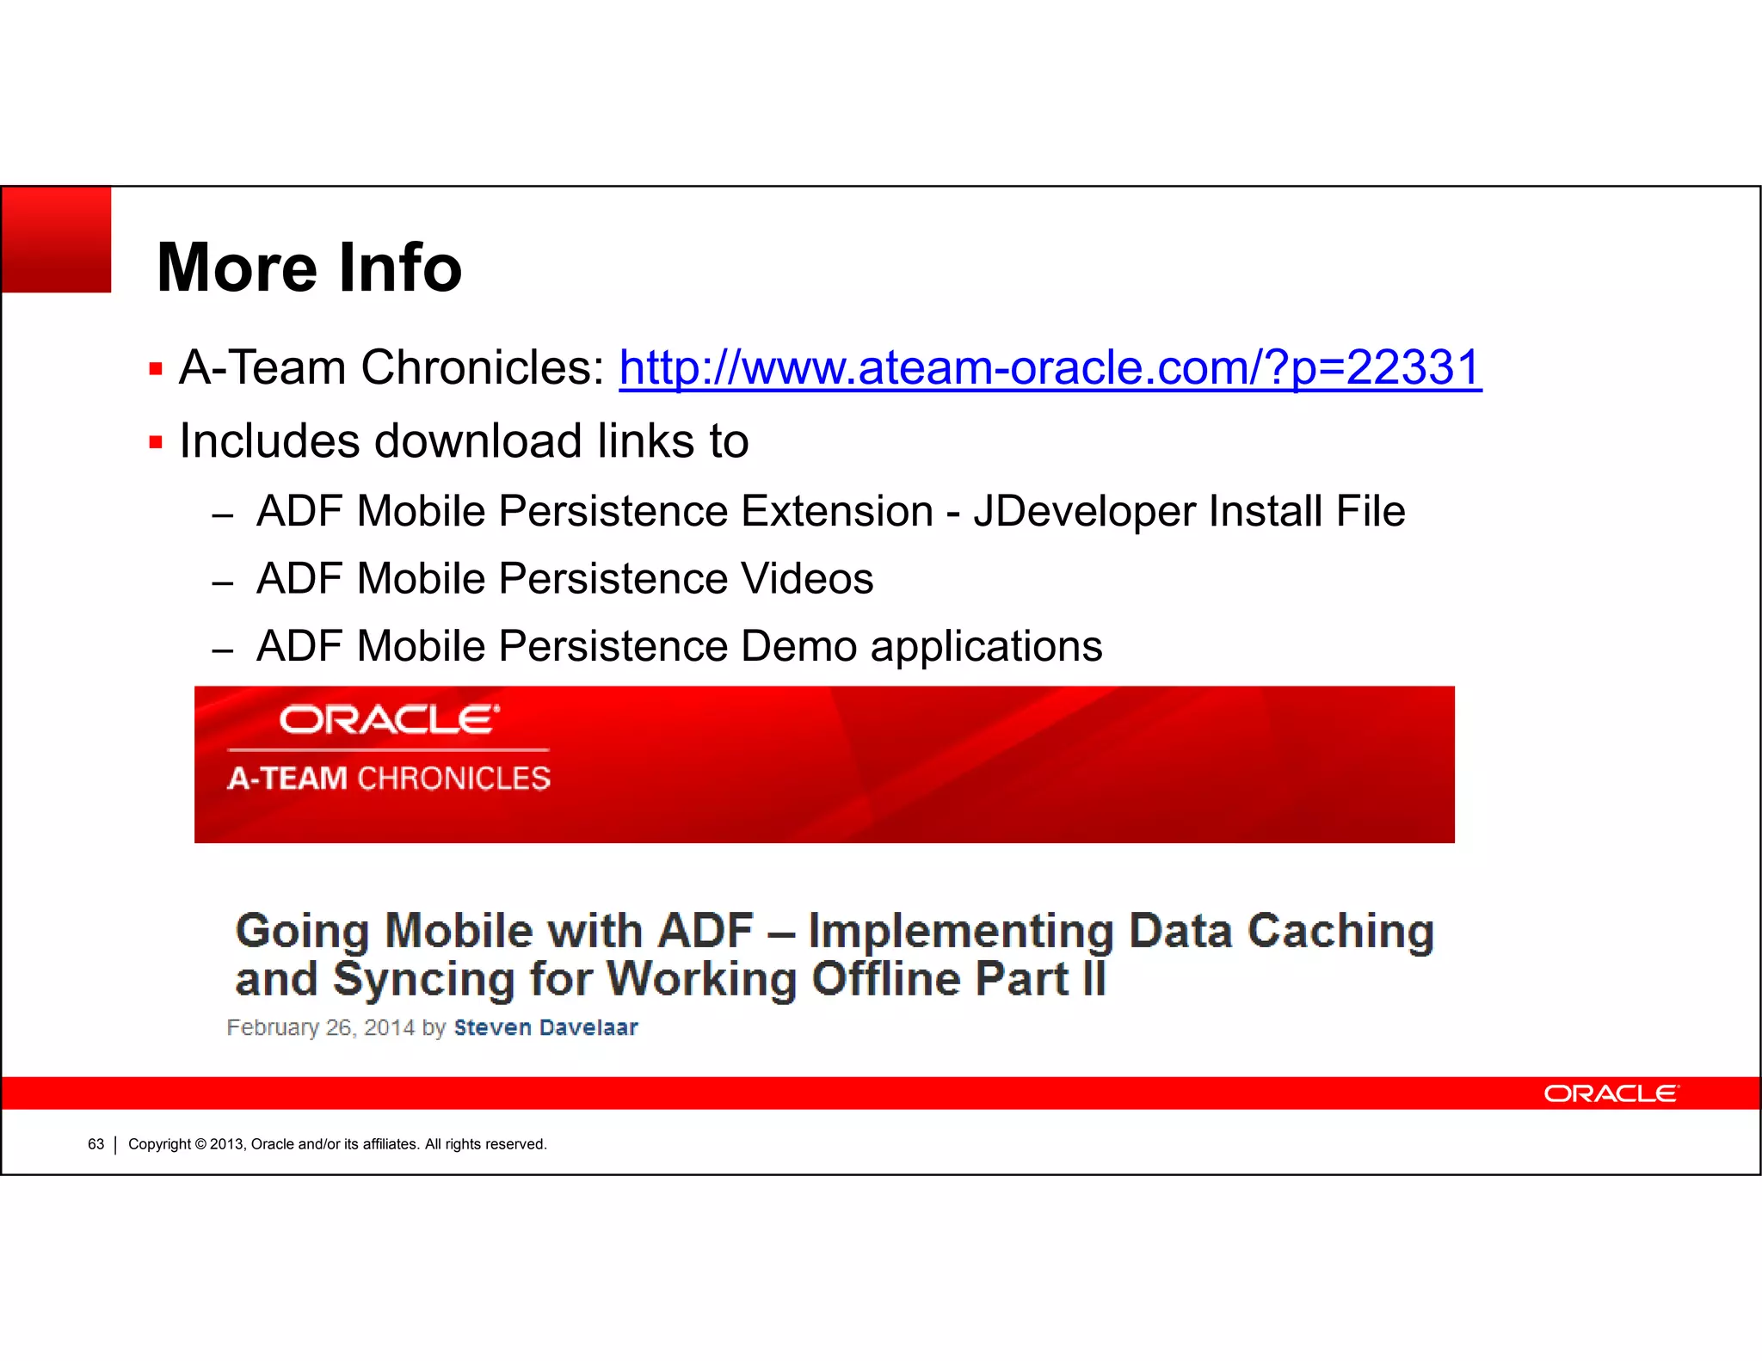Click the Oracle logo inside the banner
This screenshot has width=1762, height=1361.
coord(389,719)
